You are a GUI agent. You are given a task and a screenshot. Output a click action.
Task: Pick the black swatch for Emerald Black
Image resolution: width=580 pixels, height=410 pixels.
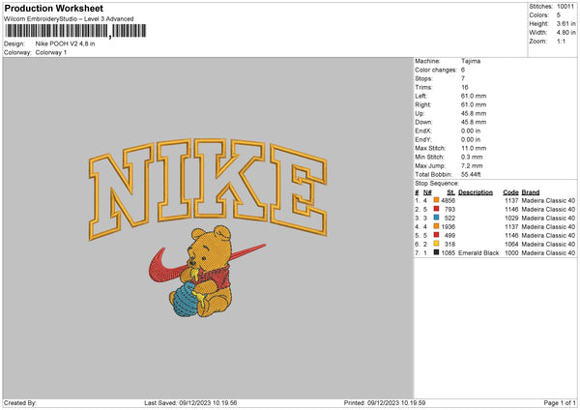click(436, 252)
